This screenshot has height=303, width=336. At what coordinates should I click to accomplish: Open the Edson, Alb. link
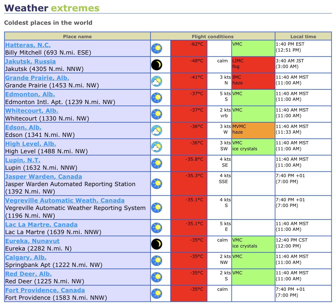coord(23,127)
